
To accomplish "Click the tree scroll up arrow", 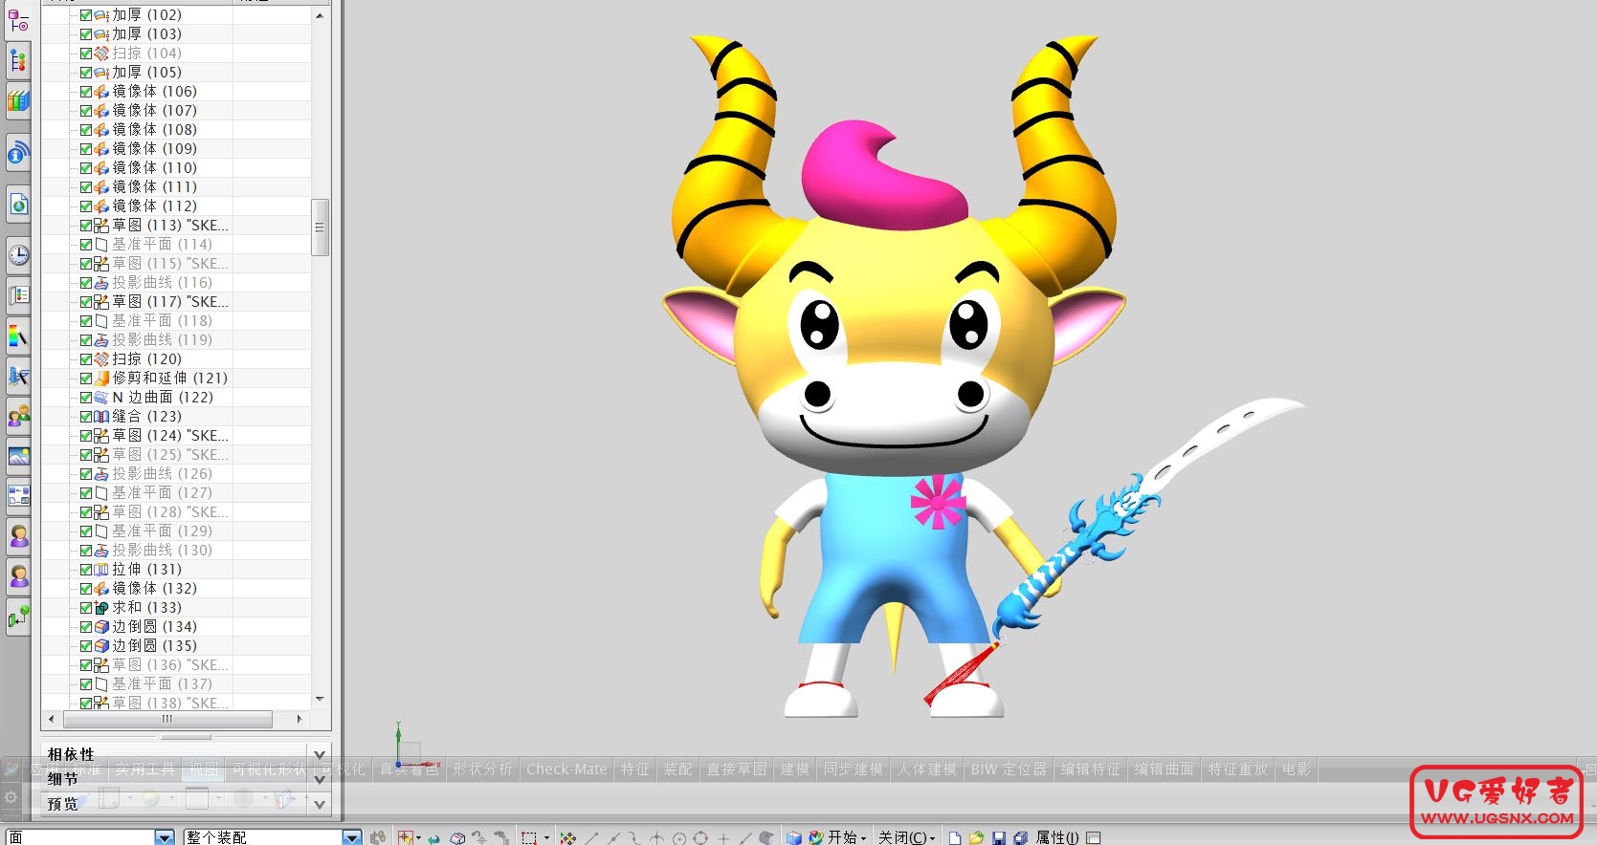I will coord(320,15).
